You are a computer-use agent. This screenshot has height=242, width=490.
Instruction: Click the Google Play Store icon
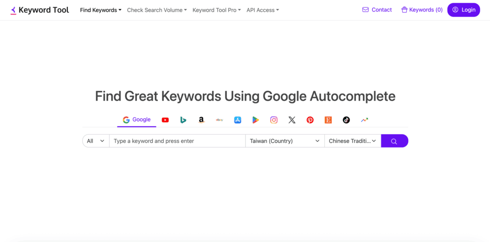coord(256,120)
